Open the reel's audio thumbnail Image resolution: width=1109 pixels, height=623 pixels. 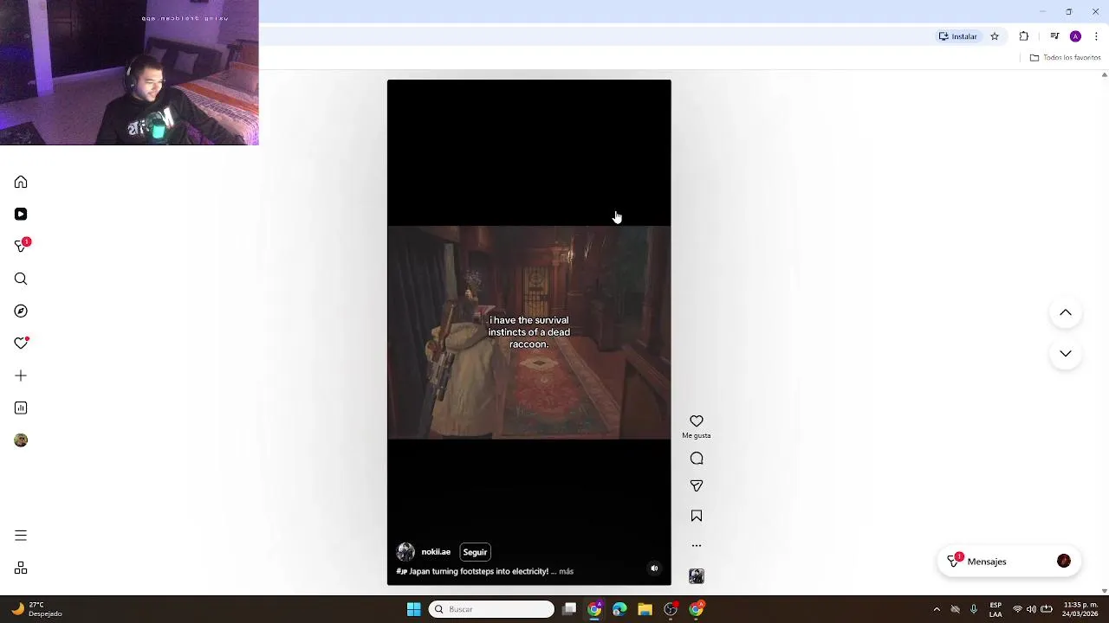click(697, 576)
